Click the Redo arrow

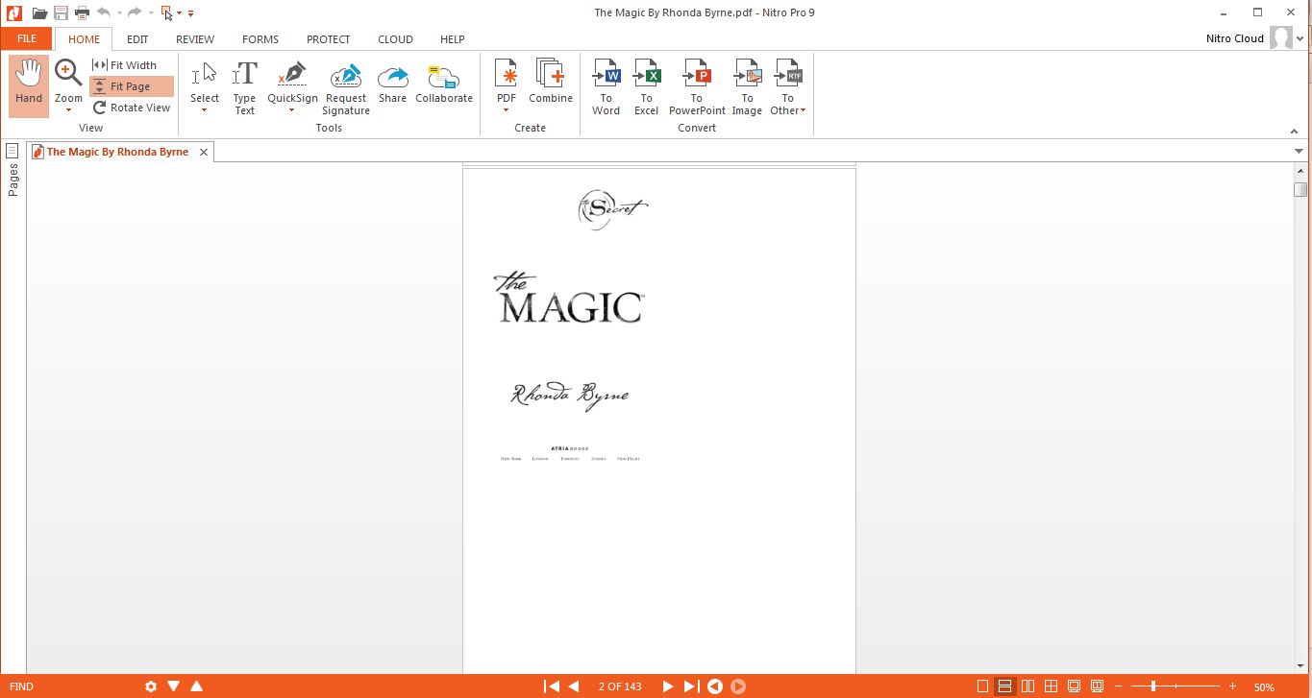[136, 12]
